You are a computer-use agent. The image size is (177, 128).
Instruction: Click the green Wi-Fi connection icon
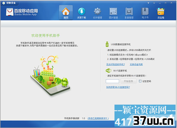(109, 70)
